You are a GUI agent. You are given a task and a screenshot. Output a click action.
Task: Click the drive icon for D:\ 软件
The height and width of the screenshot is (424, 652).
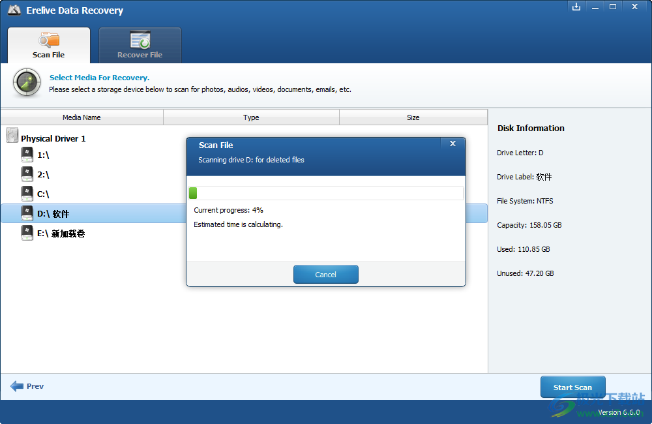(27, 213)
